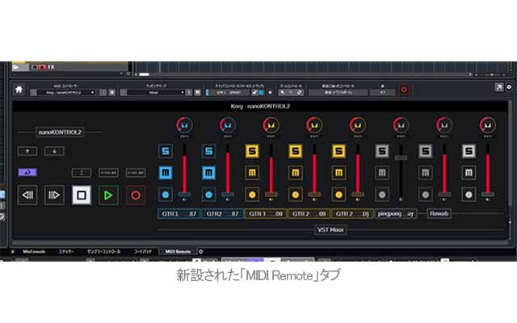Select the pingpong ..ay track label
Image resolution: width=517 pixels, height=323 pixels.
(x=396, y=214)
